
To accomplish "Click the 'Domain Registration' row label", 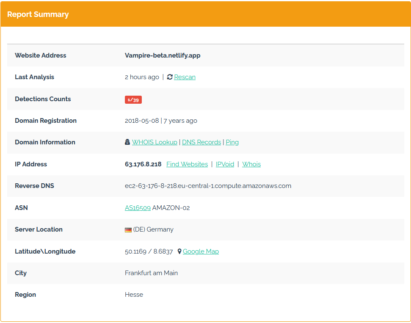I will (x=46, y=121).
